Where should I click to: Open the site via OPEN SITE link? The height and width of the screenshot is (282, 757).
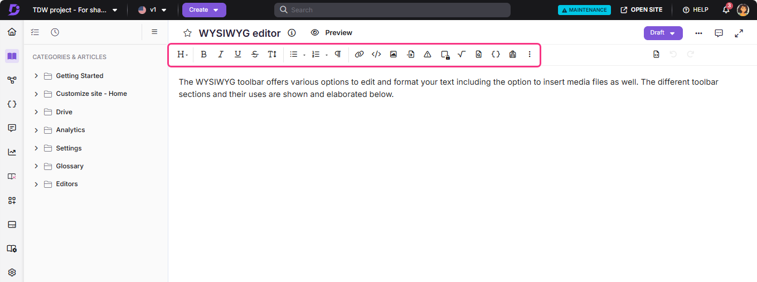point(642,10)
